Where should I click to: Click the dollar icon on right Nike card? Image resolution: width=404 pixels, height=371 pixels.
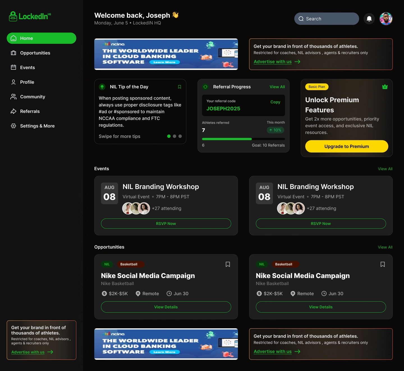(x=259, y=293)
